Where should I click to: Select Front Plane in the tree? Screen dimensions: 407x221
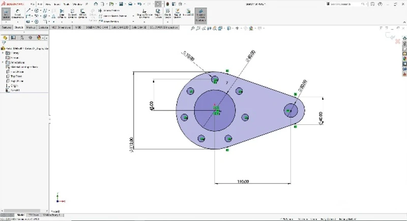coord(15,72)
